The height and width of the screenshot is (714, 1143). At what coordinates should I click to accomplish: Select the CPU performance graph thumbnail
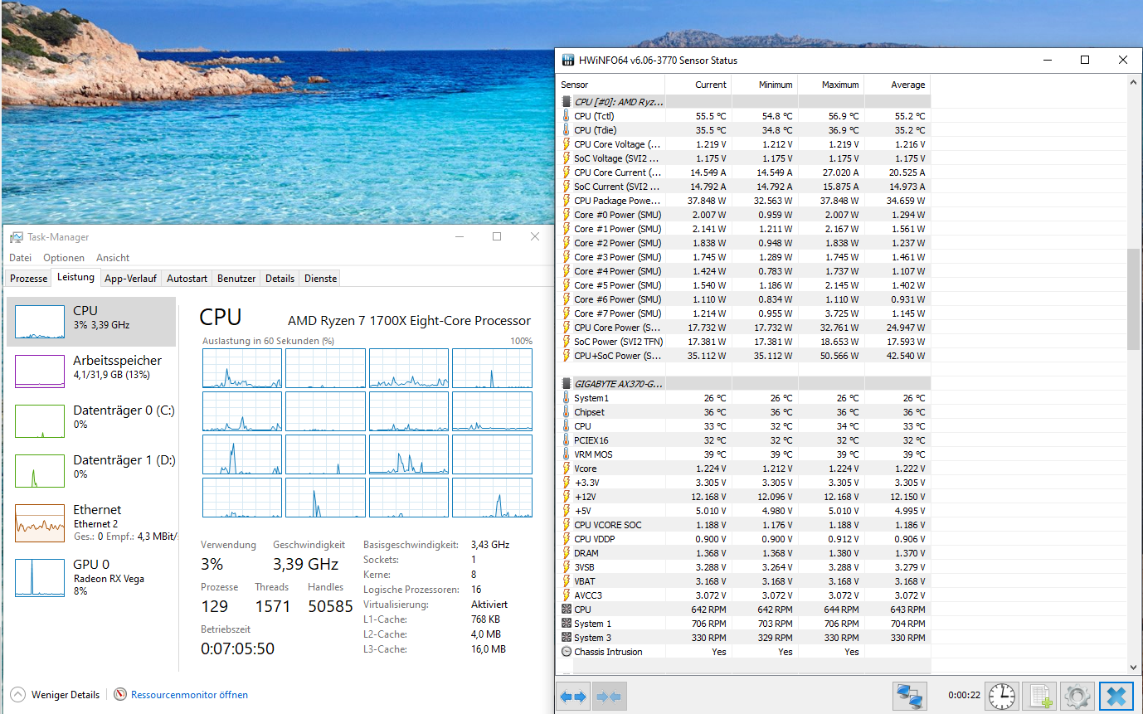40,322
